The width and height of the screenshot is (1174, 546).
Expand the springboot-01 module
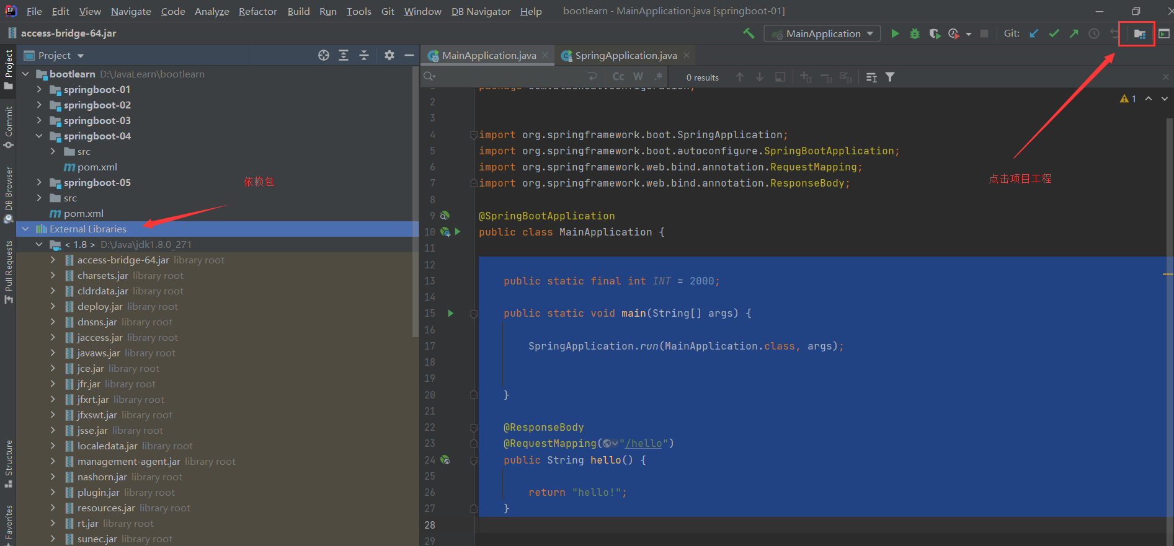coord(39,89)
